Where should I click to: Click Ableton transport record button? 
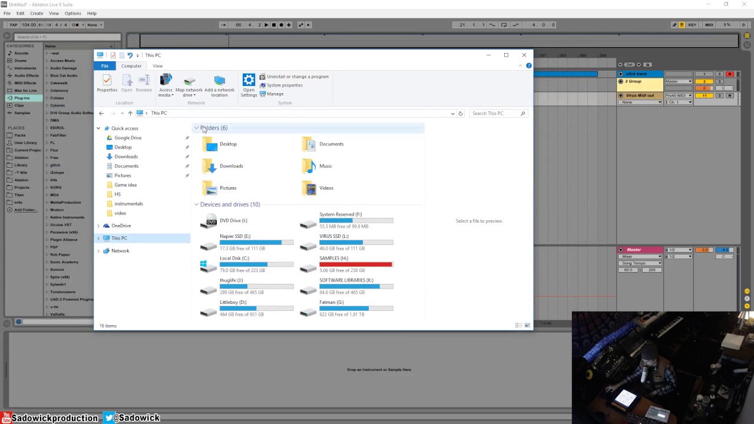tap(281, 25)
